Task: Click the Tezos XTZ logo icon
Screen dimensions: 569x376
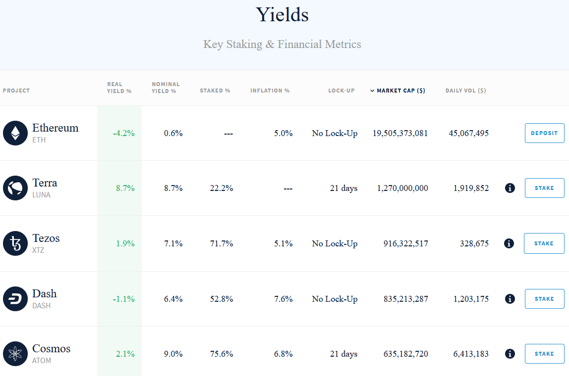Action: coord(15,243)
